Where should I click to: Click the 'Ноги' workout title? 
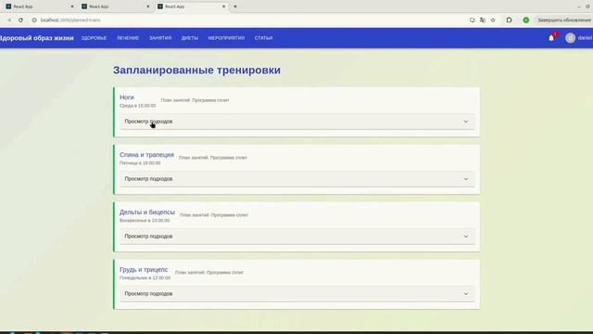(x=127, y=97)
